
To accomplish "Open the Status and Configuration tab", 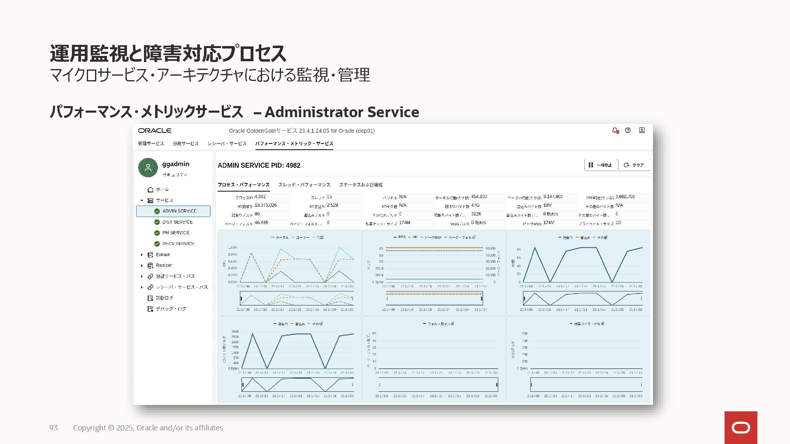I will tap(360, 185).
